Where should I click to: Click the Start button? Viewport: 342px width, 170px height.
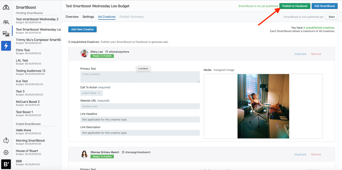pos(331,17)
